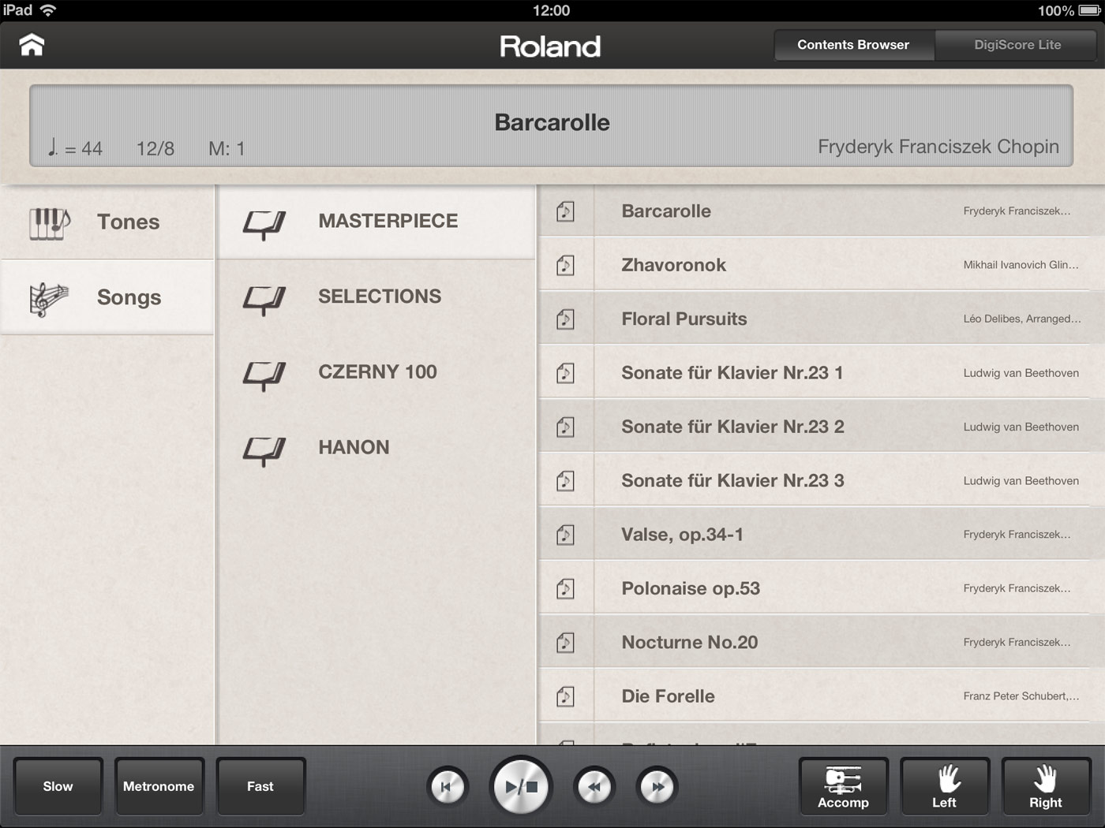Viewport: 1105px width, 828px height.
Task: Toggle the Metronome button
Action: 159,786
